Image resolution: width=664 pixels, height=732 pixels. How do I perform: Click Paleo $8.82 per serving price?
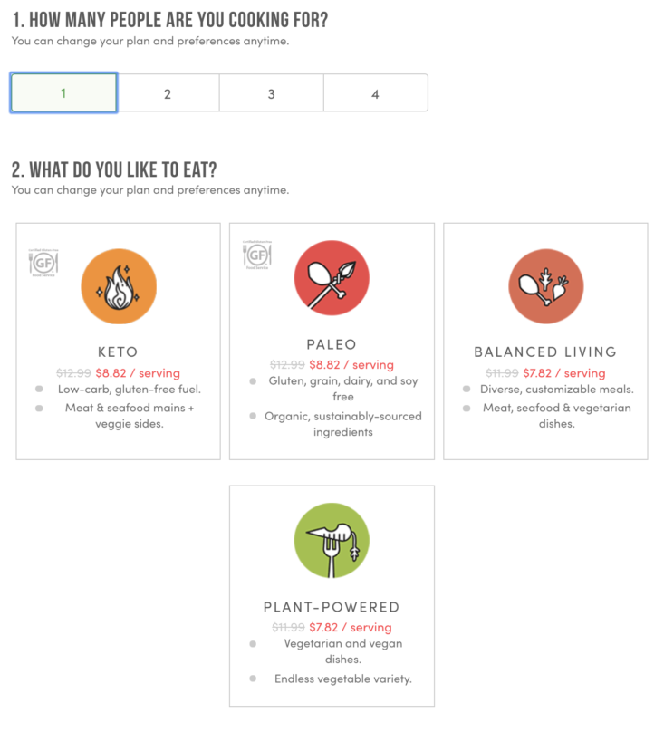351,364
